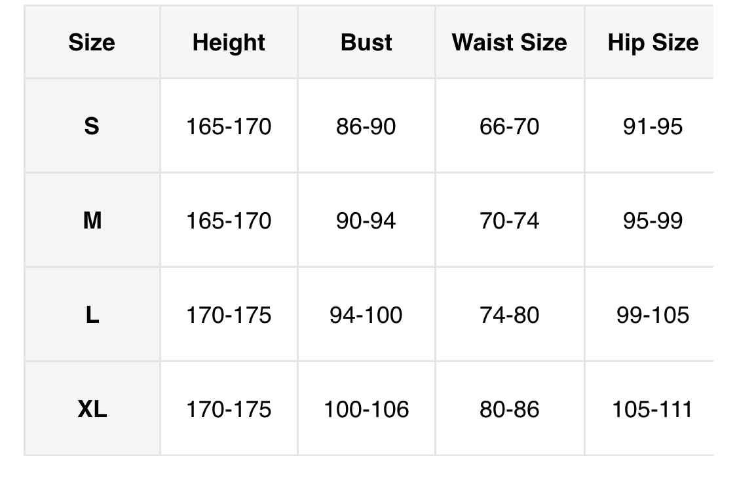The image size is (737, 480).
Task: Select the S size row label
Action: [x=92, y=126]
